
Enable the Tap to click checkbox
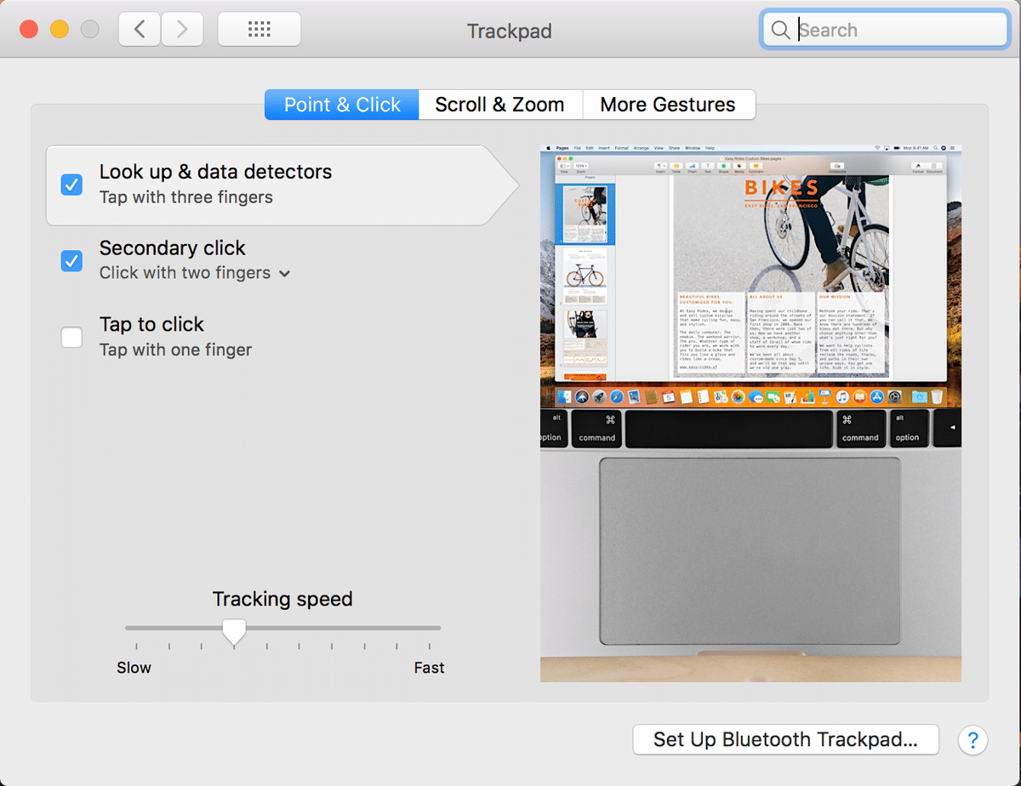point(71,337)
